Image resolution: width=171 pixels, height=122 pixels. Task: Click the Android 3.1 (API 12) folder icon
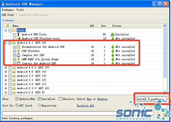click(14, 80)
